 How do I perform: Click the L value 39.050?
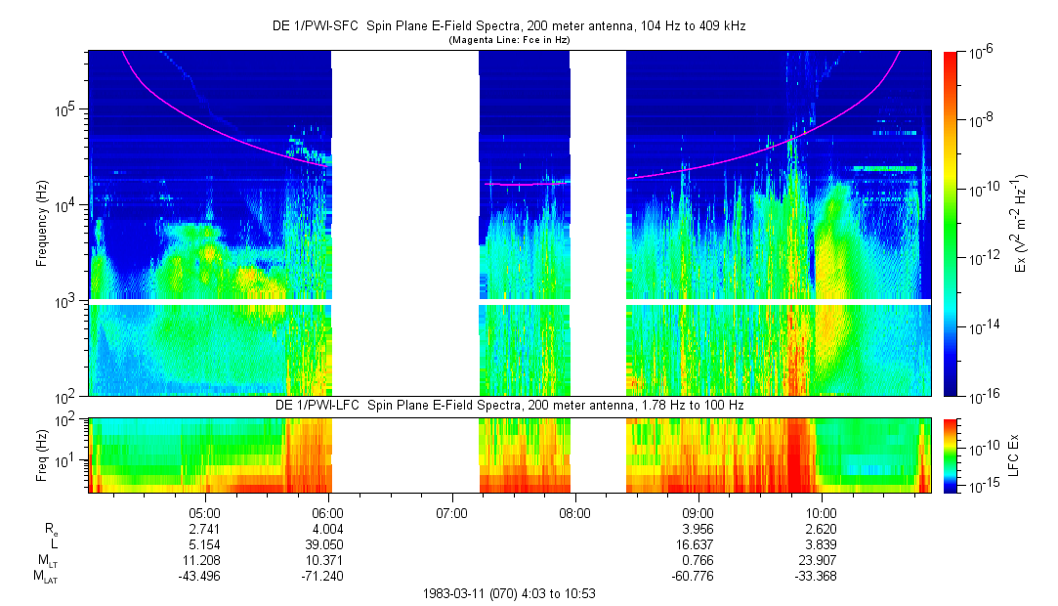pyautogui.click(x=327, y=542)
